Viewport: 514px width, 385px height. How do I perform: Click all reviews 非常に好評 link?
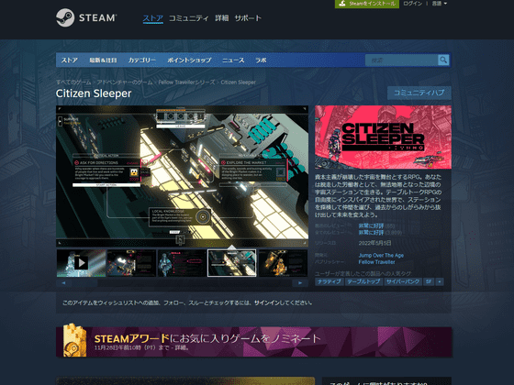tap(371, 233)
